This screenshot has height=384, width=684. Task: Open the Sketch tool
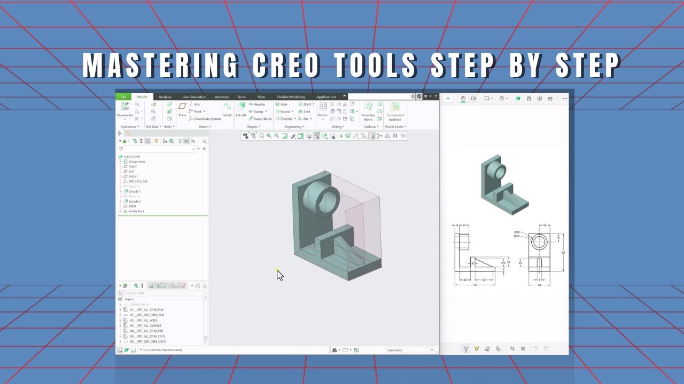coord(227,109)
